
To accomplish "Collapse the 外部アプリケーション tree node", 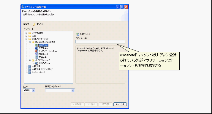I will [x=26, y=39].
